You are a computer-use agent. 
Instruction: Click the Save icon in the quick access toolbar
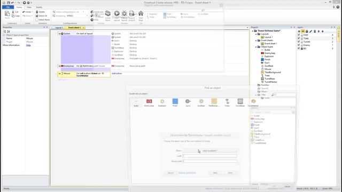pyautogui.click(x=9, y=3)
